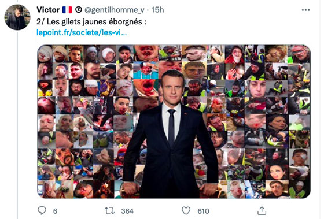Follow the lepoint.fr/societe link
The image size is (324, 219).
82,32
